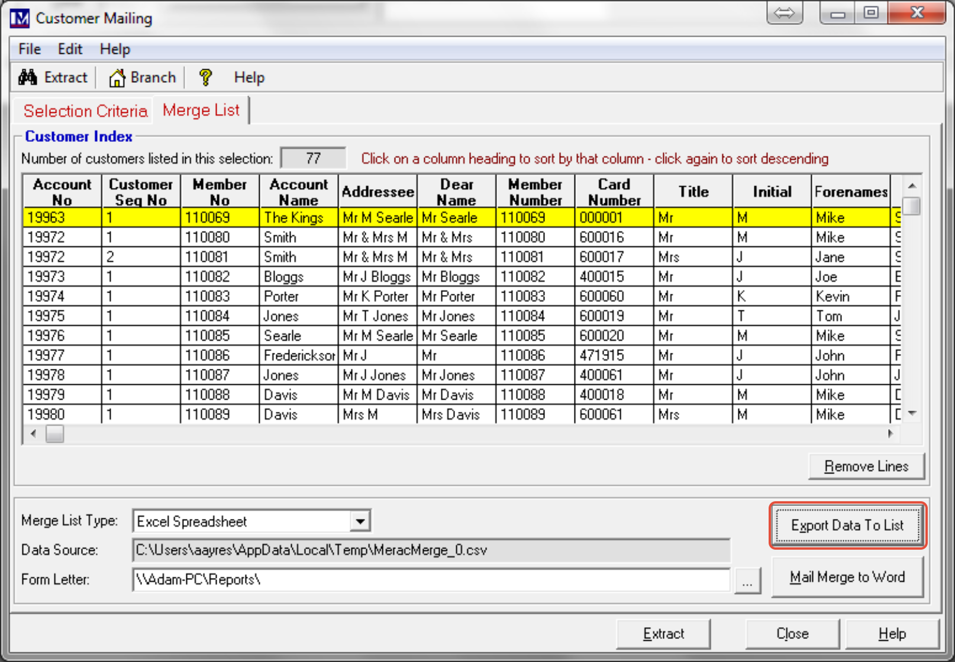This screenshot has width=955, height=662.
Task: Click the house Branch toolbar icon
Action: coord(117,78)
